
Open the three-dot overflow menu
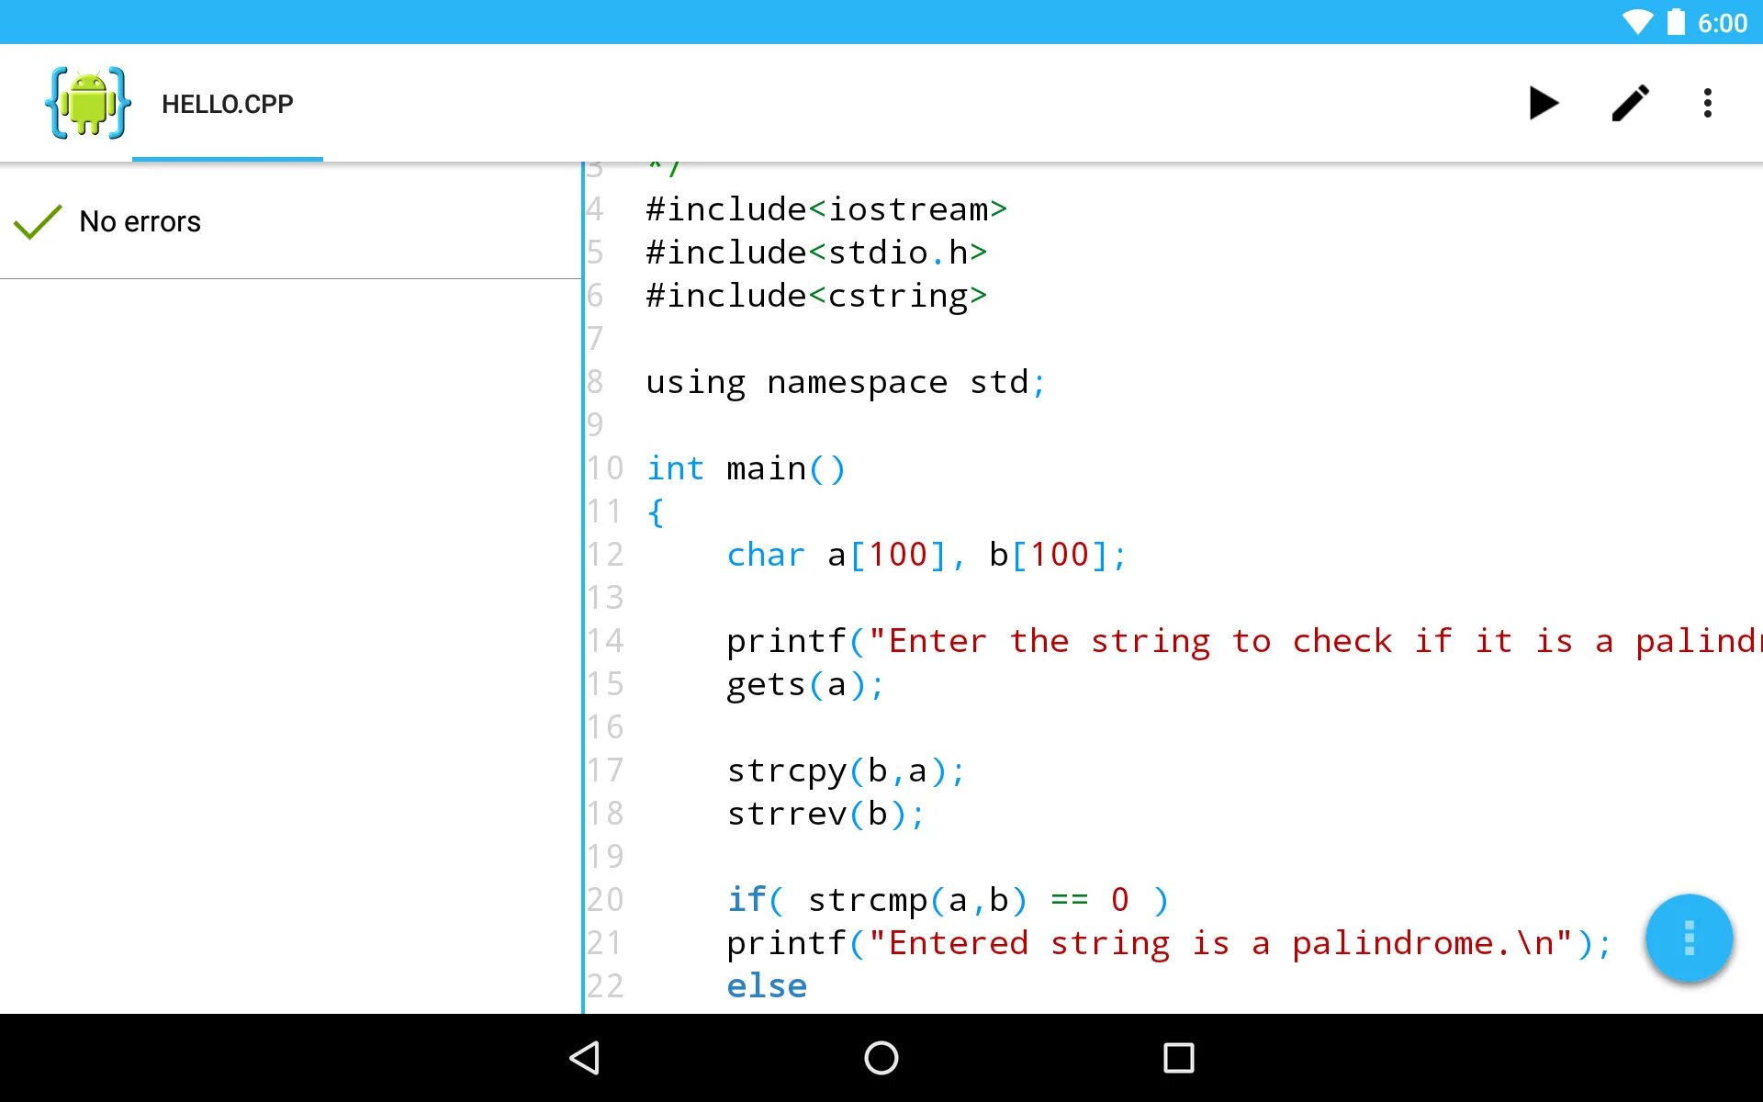tap(1712, 104)
